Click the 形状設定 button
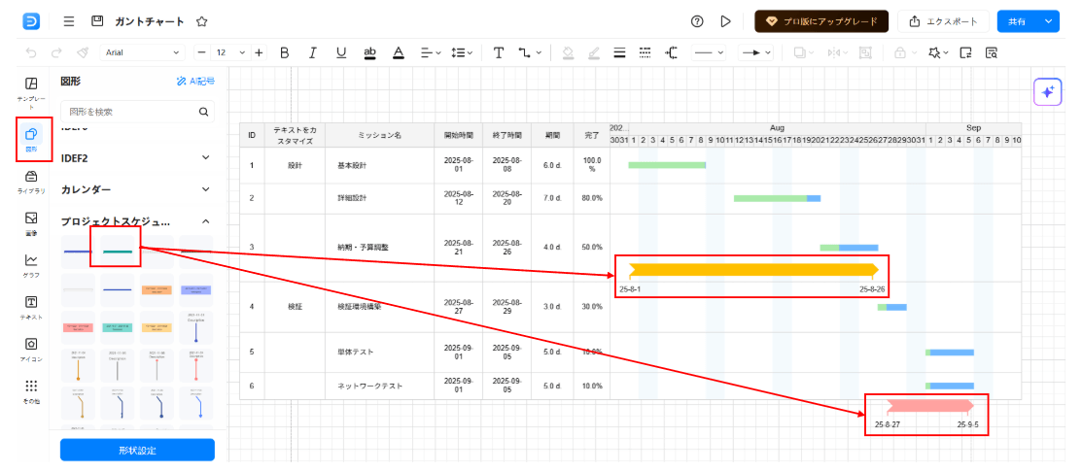Screen dimensions: 1082x471 point(137,451)
